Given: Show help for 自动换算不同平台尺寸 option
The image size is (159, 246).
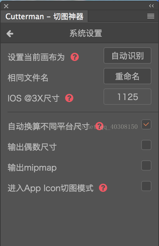Looking at the screenshot, I should tap(99, 126).
